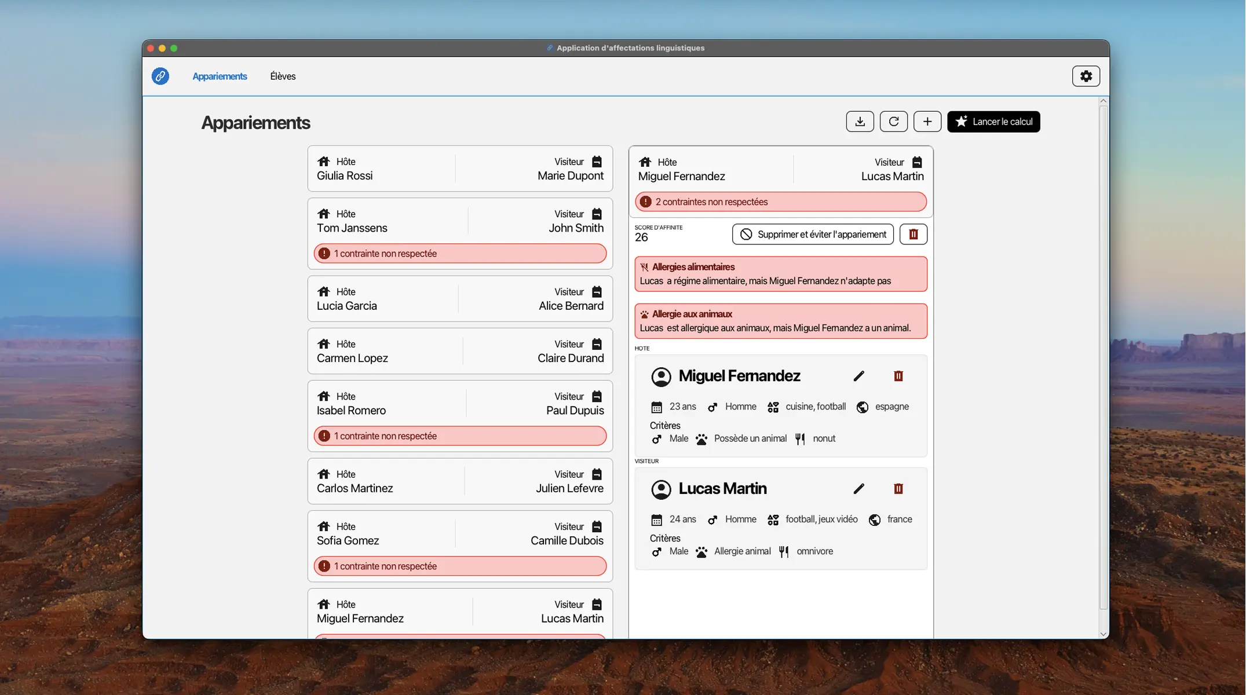The width and height of the screenshot is (1246, 695).
Task: Launch calculation with Lancer le calcul
Action: pos(993,121)
